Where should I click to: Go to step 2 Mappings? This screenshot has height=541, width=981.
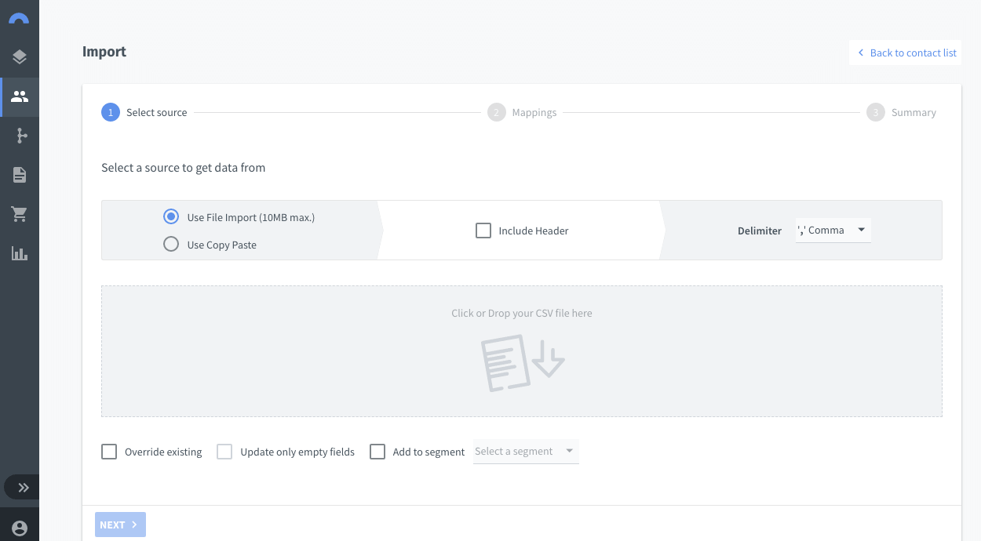(522, 112)
